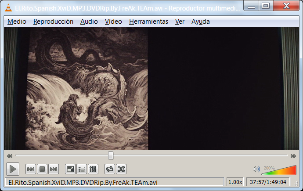Open the Reproducción menu
Image resolution: width=303 pixels, height=191 pixels.
[53, 22]
